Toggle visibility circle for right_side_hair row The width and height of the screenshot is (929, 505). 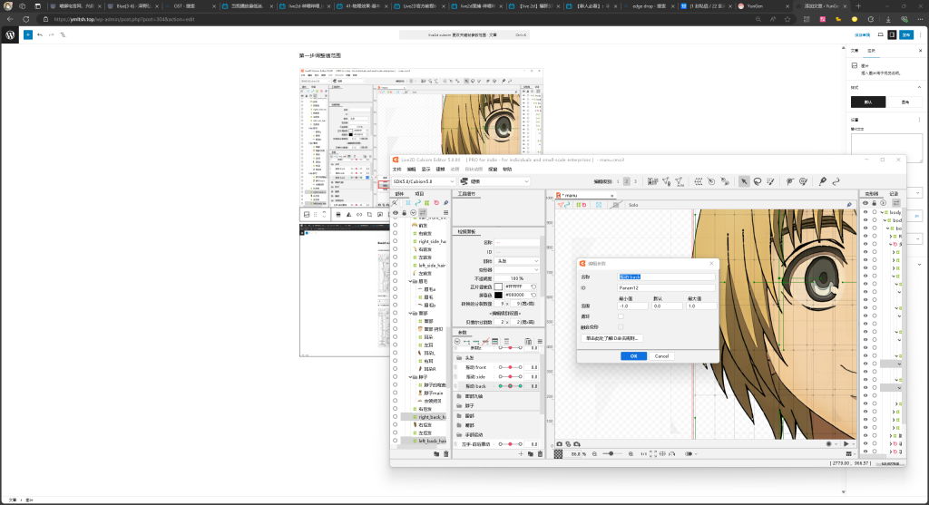pos(396,241)
